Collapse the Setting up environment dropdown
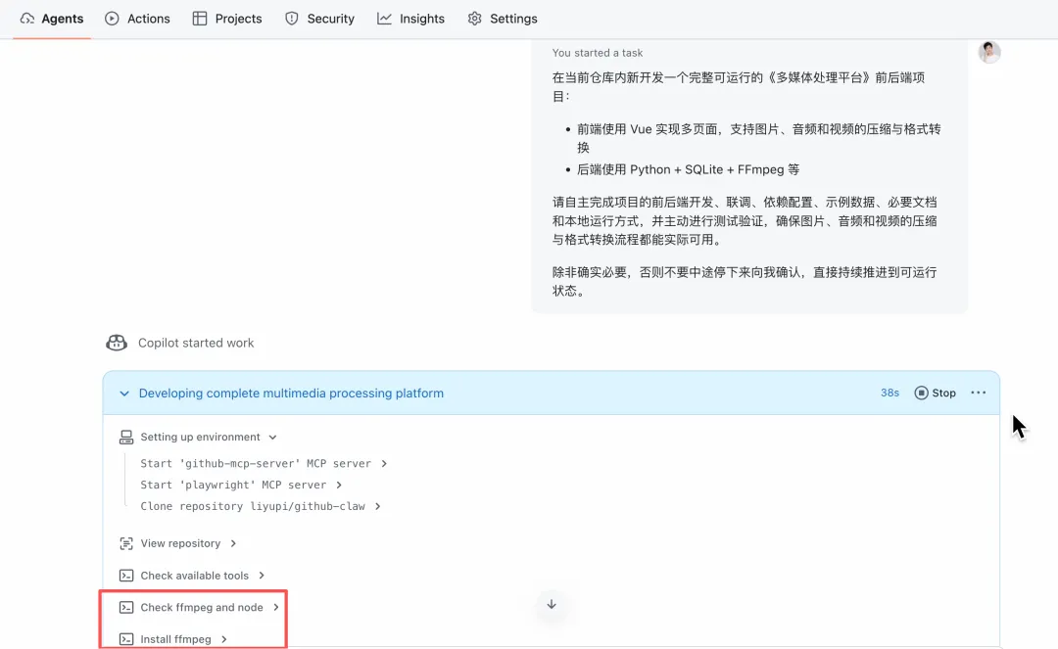 click(272, 438)
